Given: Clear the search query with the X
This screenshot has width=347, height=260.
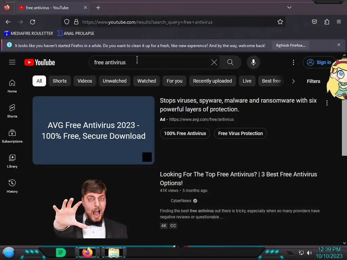Looking at the screenshot, I should [214, 62].
